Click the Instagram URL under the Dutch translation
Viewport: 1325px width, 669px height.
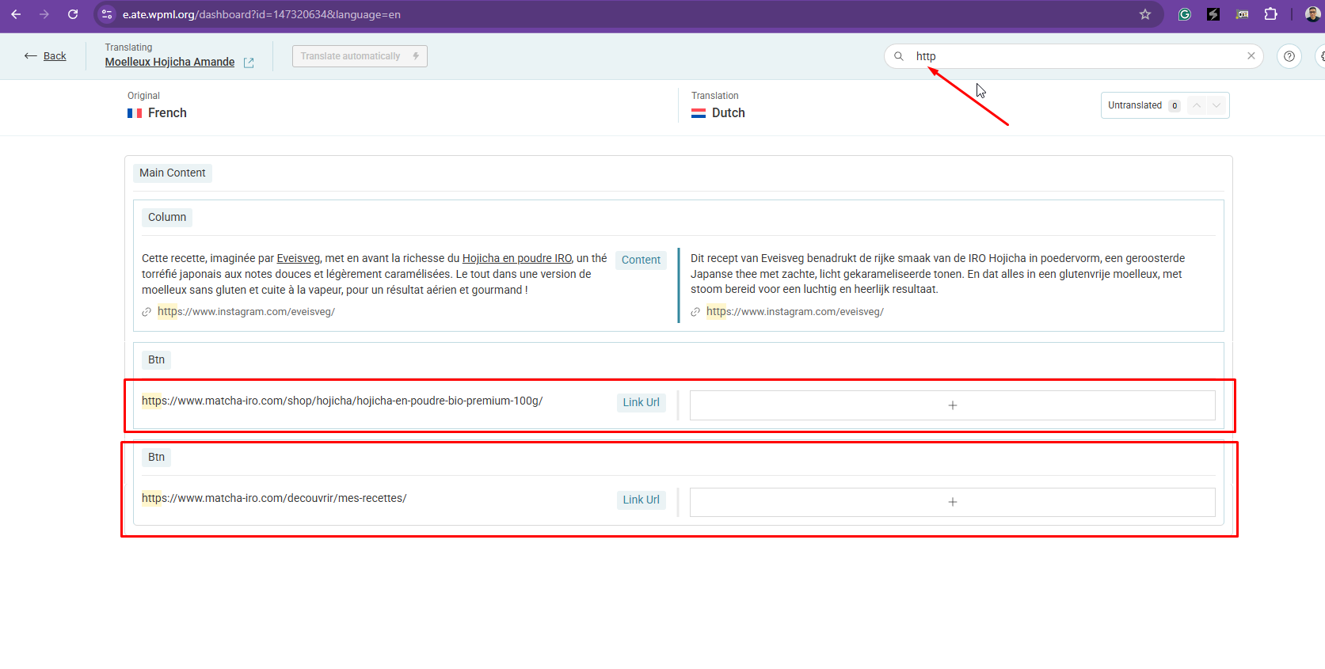click(x=795, y=312)
